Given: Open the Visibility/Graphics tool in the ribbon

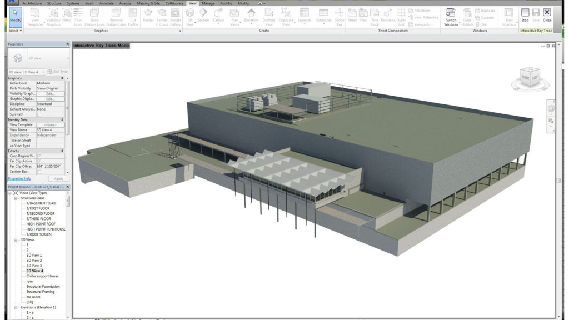Looking at the screenshot, I should [53, 15].
